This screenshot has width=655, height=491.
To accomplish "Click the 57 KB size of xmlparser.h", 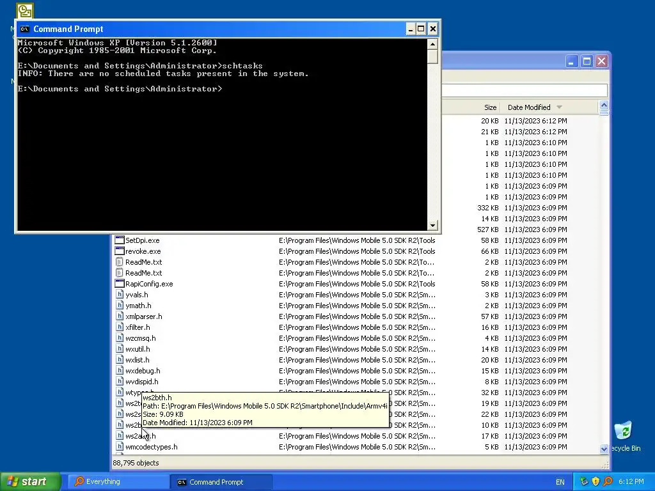I will pyautogui.click(x=489, y=316).
